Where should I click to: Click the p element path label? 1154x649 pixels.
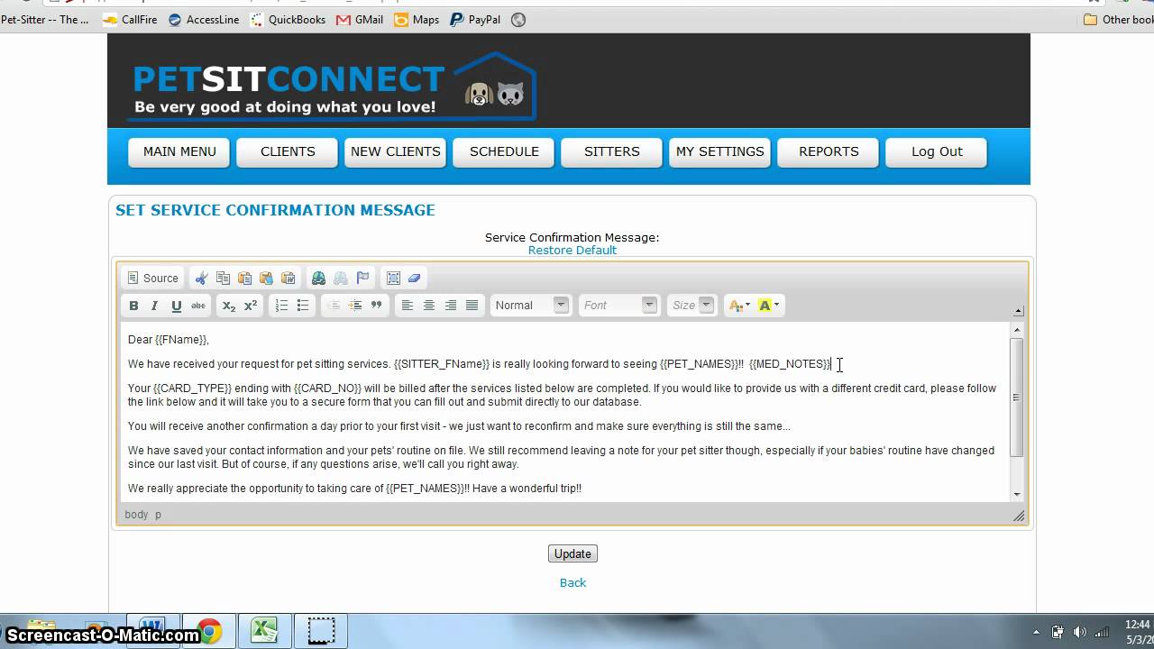coord(158,515)
